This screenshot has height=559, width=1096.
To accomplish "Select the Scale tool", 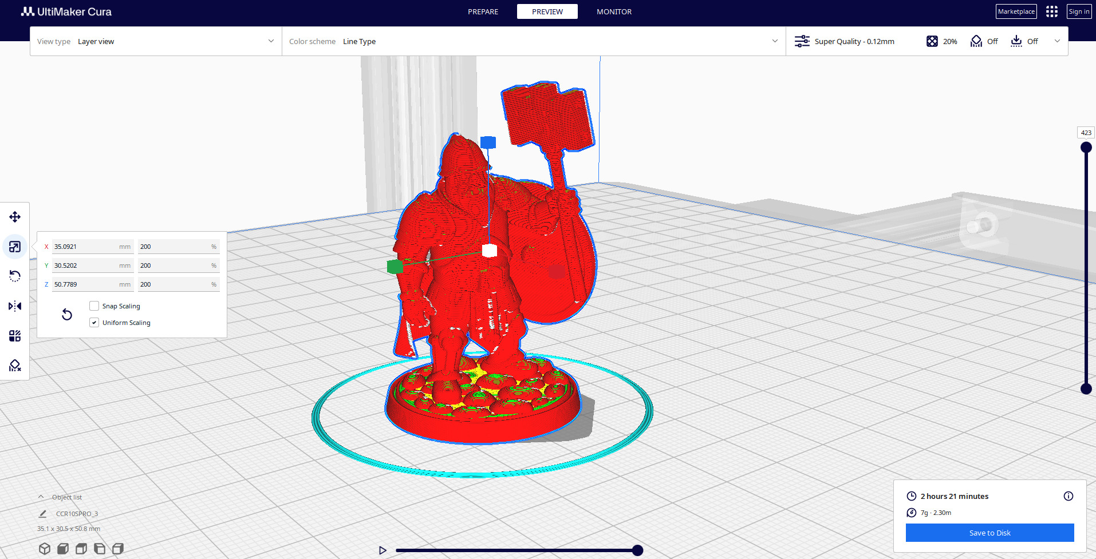I will click(x=15, y=247).
